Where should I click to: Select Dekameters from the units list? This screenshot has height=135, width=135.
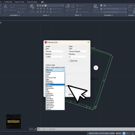pyautogui.click(x=55, y=100)
